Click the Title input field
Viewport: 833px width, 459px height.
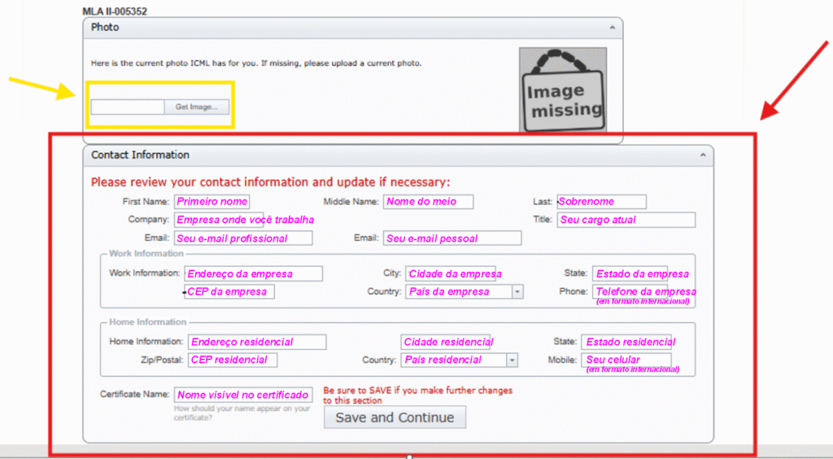(626, 220)
